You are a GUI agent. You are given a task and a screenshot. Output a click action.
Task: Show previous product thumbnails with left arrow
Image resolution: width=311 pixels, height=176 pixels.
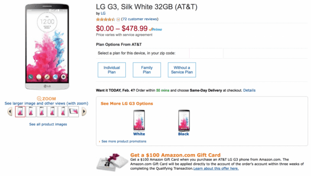pyautogui.click(x=10, y=112)
